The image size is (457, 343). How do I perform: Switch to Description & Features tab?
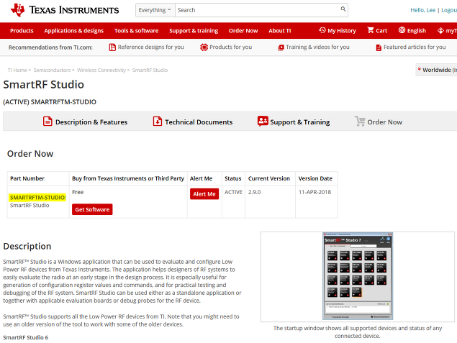pos(91,122)
